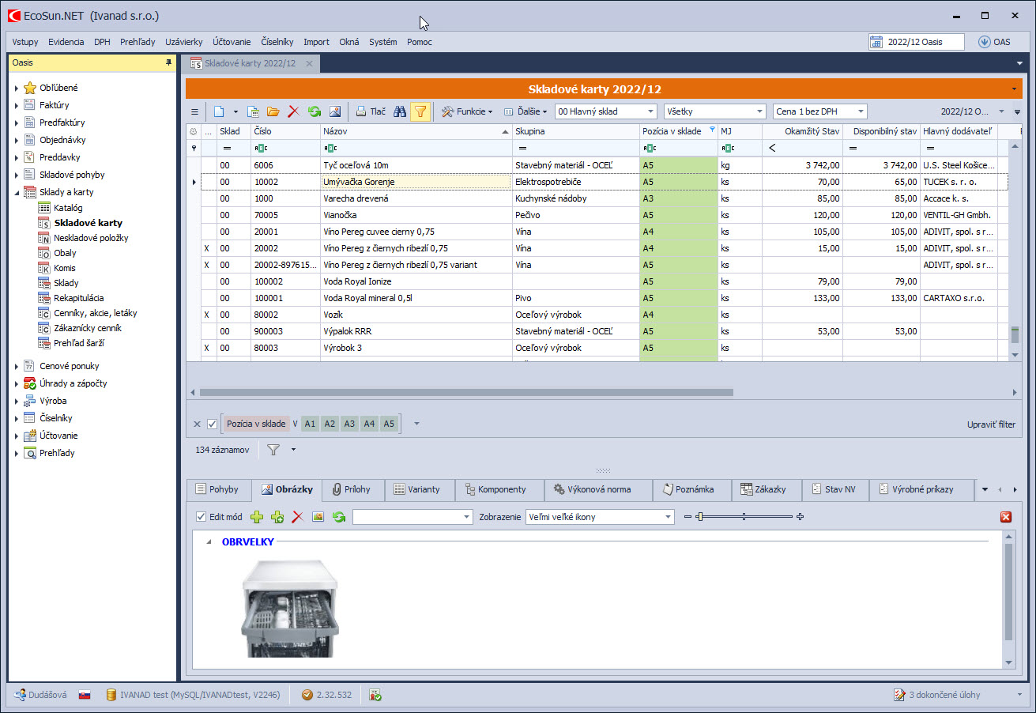Click the open folder icon in toolbar
The width and height of the screenshot is (1036, 713).
[x=273, y=112]
